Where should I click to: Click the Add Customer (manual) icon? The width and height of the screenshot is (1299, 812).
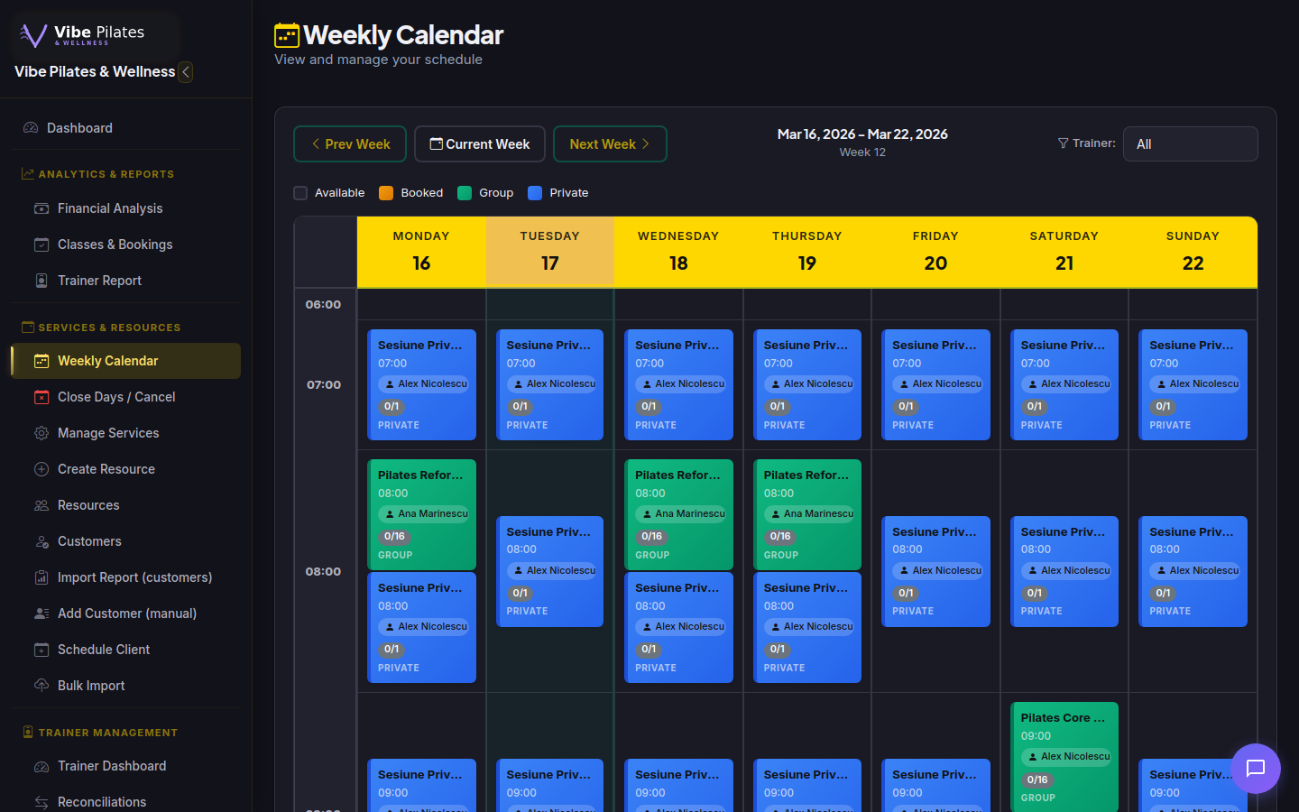(41, 614)
